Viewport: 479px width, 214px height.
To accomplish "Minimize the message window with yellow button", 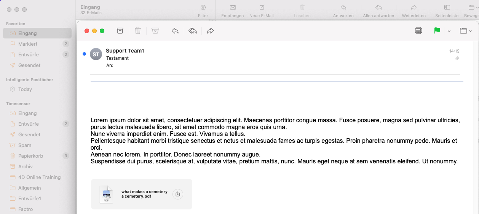I will pos(94,31).
